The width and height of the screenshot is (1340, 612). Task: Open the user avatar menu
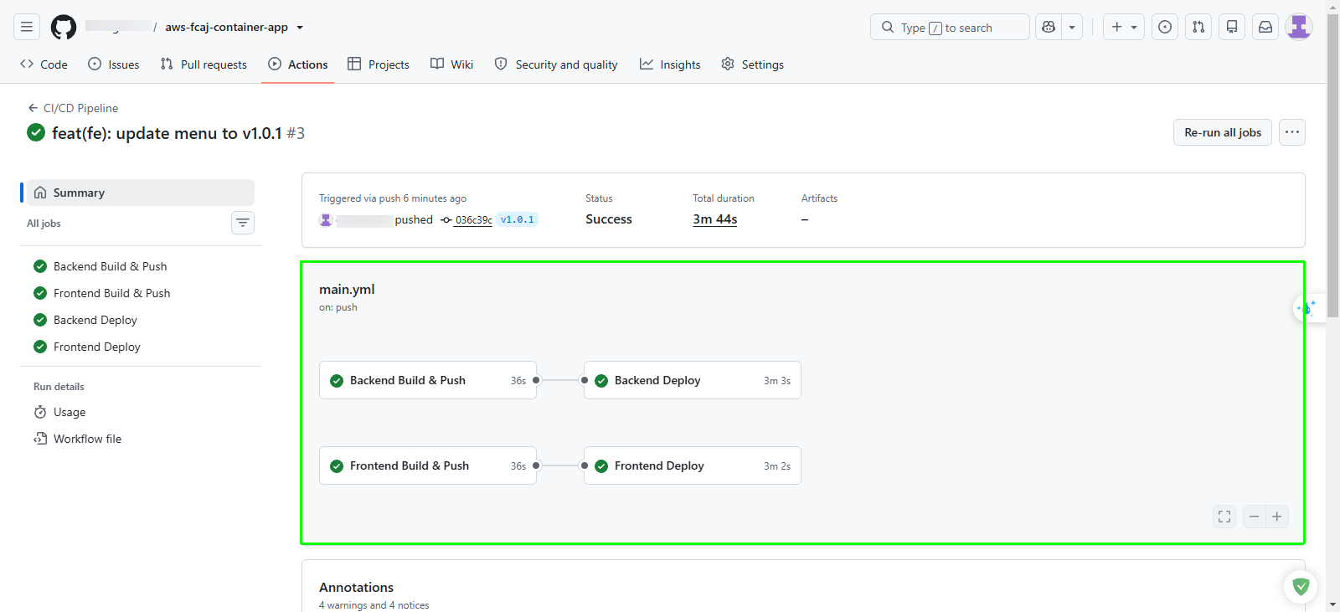coord(1299,27)
